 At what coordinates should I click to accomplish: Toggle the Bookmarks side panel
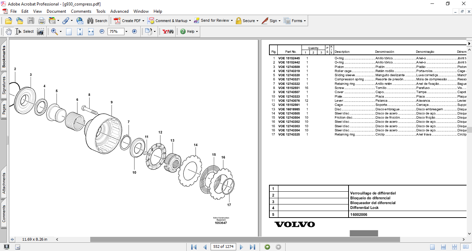tap(4, 57)
